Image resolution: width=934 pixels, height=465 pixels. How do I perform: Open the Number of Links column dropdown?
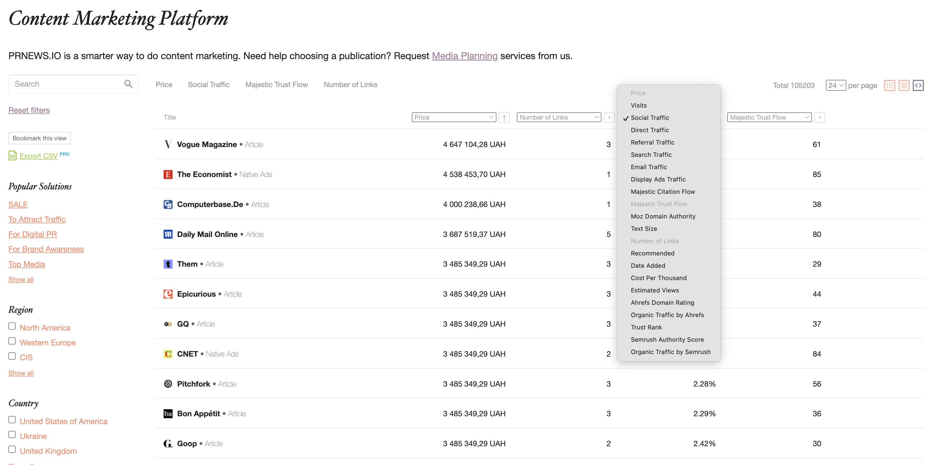pos(559,117)
